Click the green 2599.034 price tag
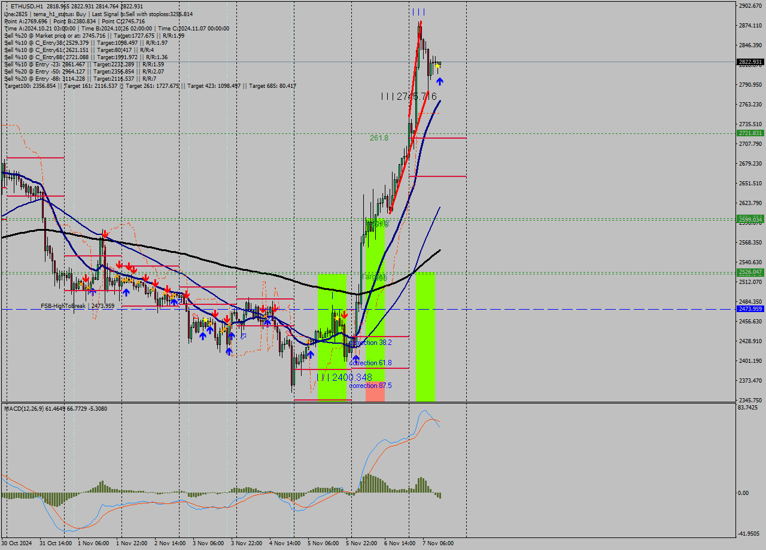 point(750,219)
